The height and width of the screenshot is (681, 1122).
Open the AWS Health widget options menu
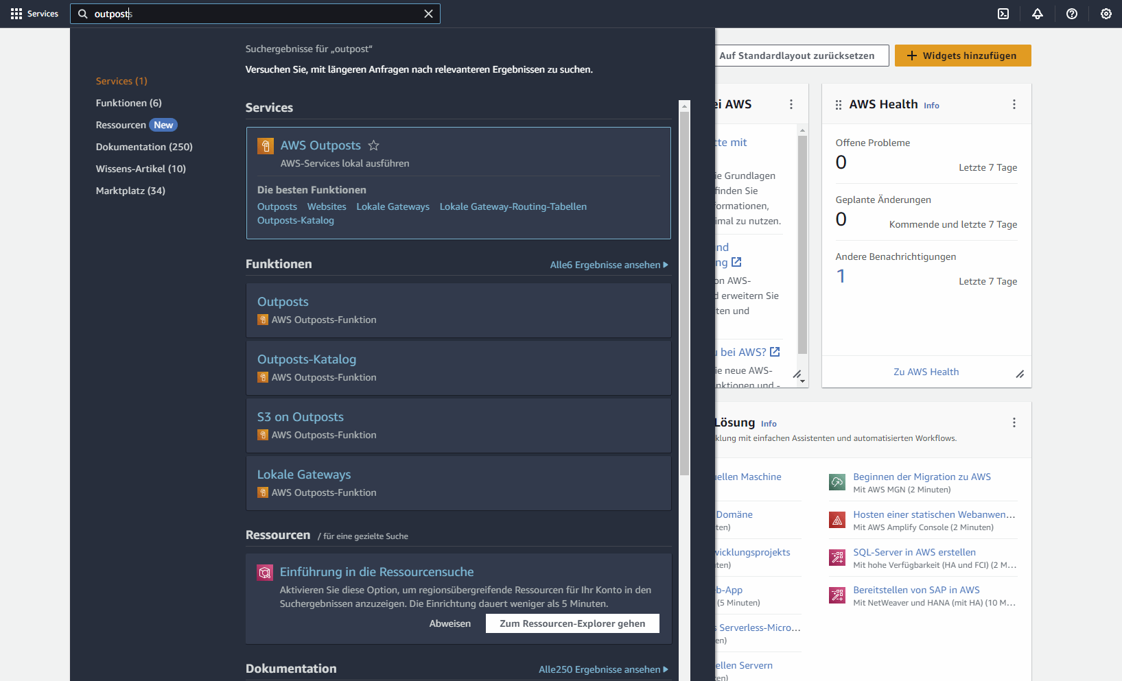[1014, 104]
